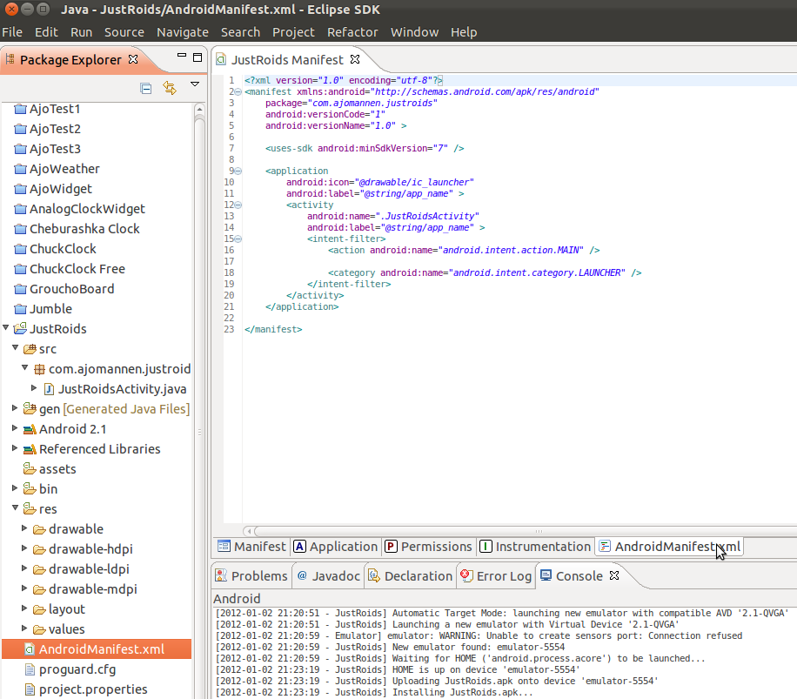Screen dimensions: 797x699
Task: Fold the intent-filter element at line 15
Action: (238, 239)
